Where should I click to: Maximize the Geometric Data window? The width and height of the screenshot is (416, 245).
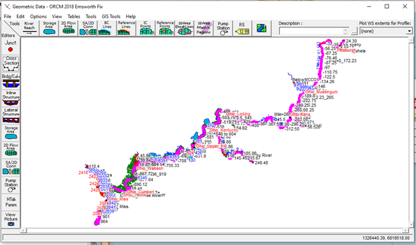coord(387,7)
